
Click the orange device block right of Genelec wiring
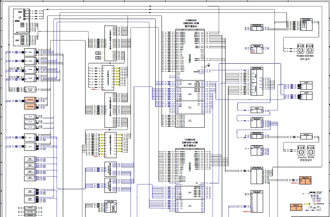pyautogui.click(x=305, y=180)
